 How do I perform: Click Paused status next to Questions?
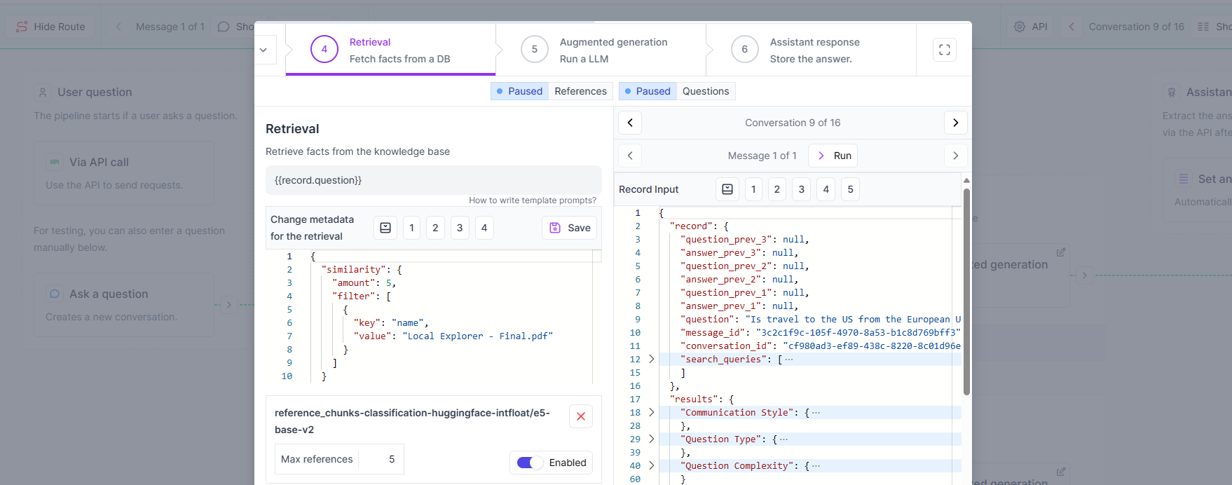[648, 91]
